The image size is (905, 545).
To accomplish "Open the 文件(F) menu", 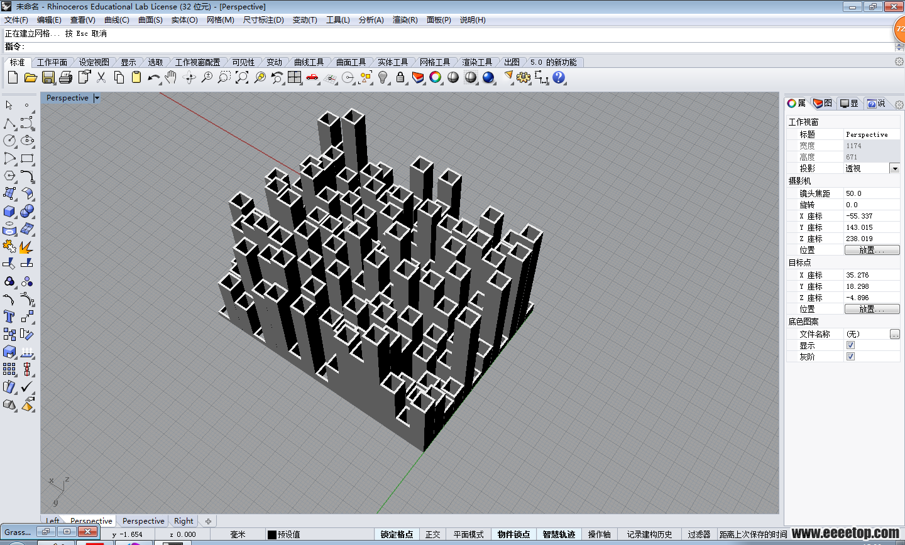I will tap(16, 20).
